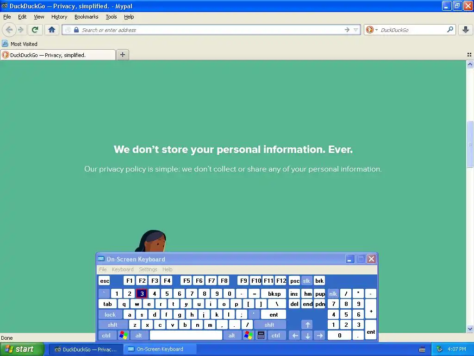This screenshot has width=474, height=356.
Task: Click the up arrow key
Action: click(x=307, y=325)
